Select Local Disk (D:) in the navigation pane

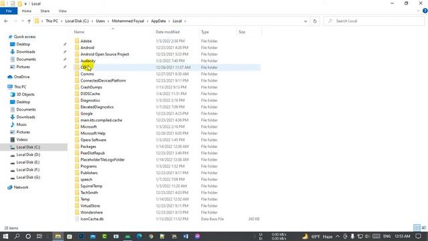(28, 155)
